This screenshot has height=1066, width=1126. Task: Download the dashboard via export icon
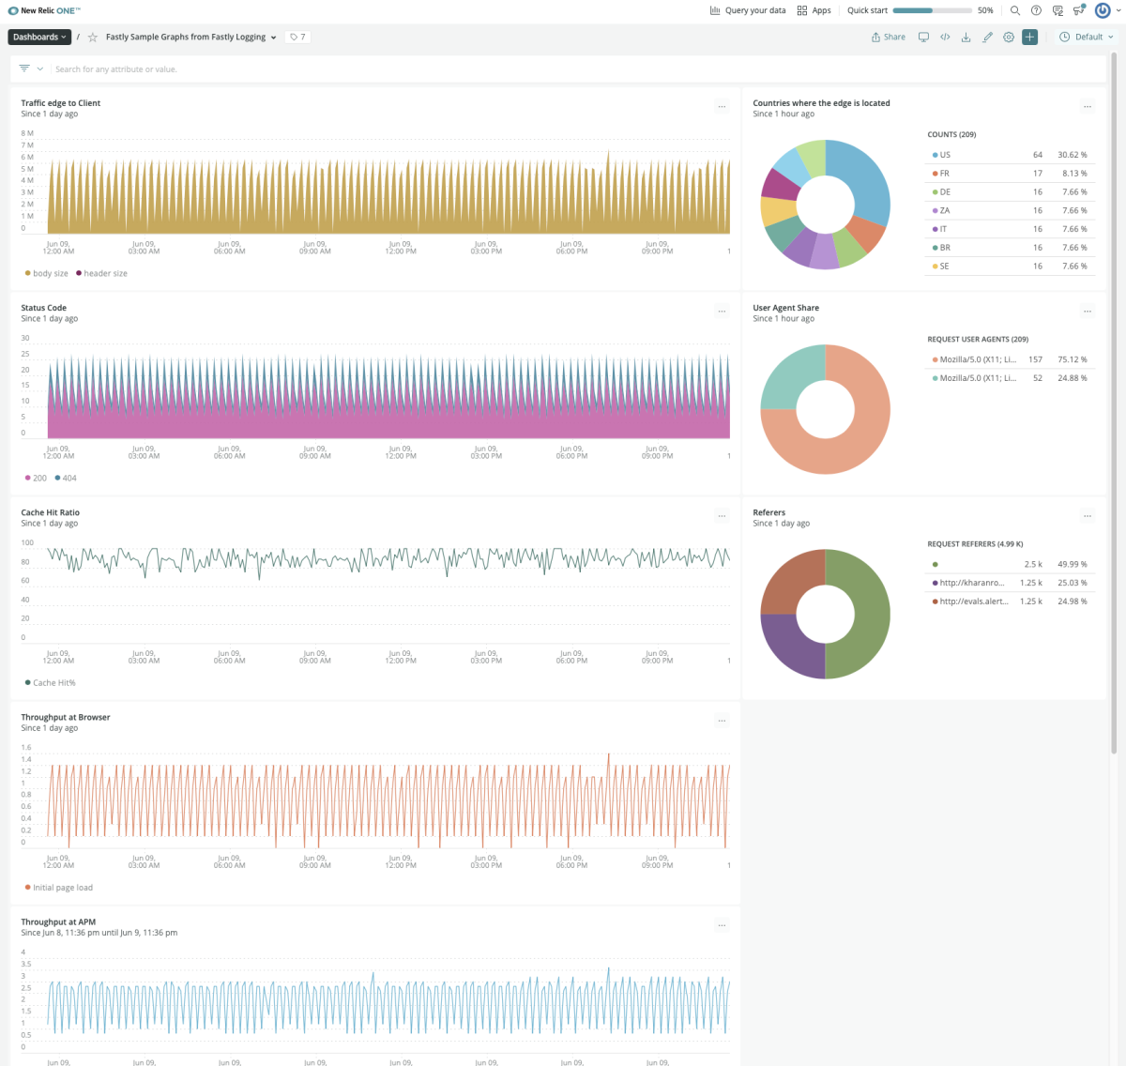click(x=966, y=38)
